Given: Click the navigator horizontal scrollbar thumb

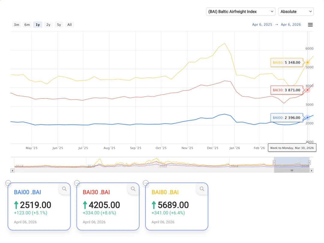Looking at the screenshot, I should (292, 171).
